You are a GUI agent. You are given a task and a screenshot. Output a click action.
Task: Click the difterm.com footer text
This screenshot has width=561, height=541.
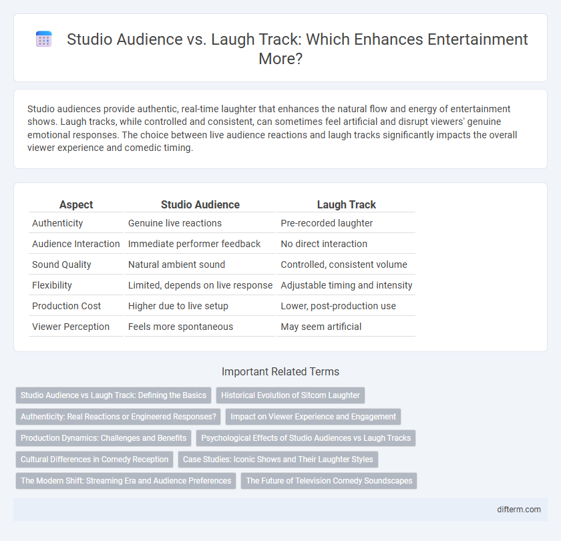coord(519,509)
